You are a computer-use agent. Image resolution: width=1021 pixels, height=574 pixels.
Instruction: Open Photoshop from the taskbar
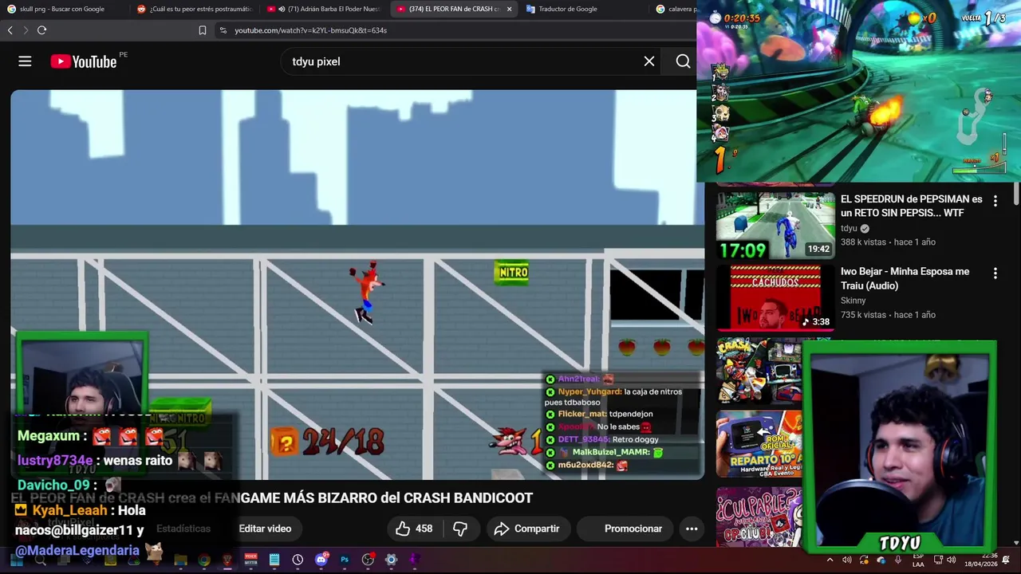pyautogui.click(x=345, y=560)
